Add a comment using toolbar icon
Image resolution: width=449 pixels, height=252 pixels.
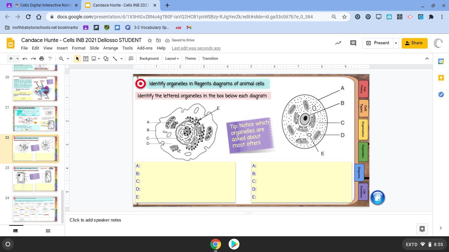131,59
